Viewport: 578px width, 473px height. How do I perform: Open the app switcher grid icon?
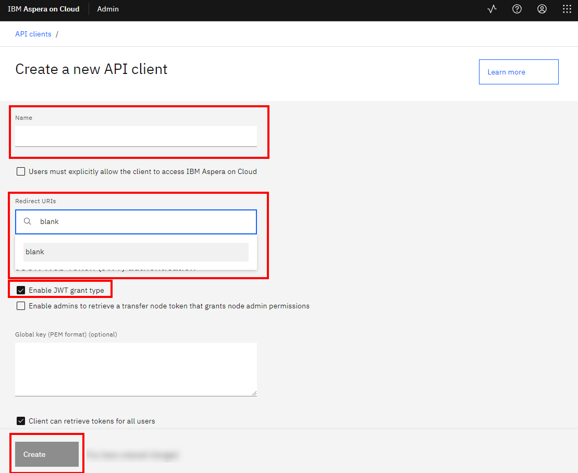pyautogui.click(x=567, y=9)
